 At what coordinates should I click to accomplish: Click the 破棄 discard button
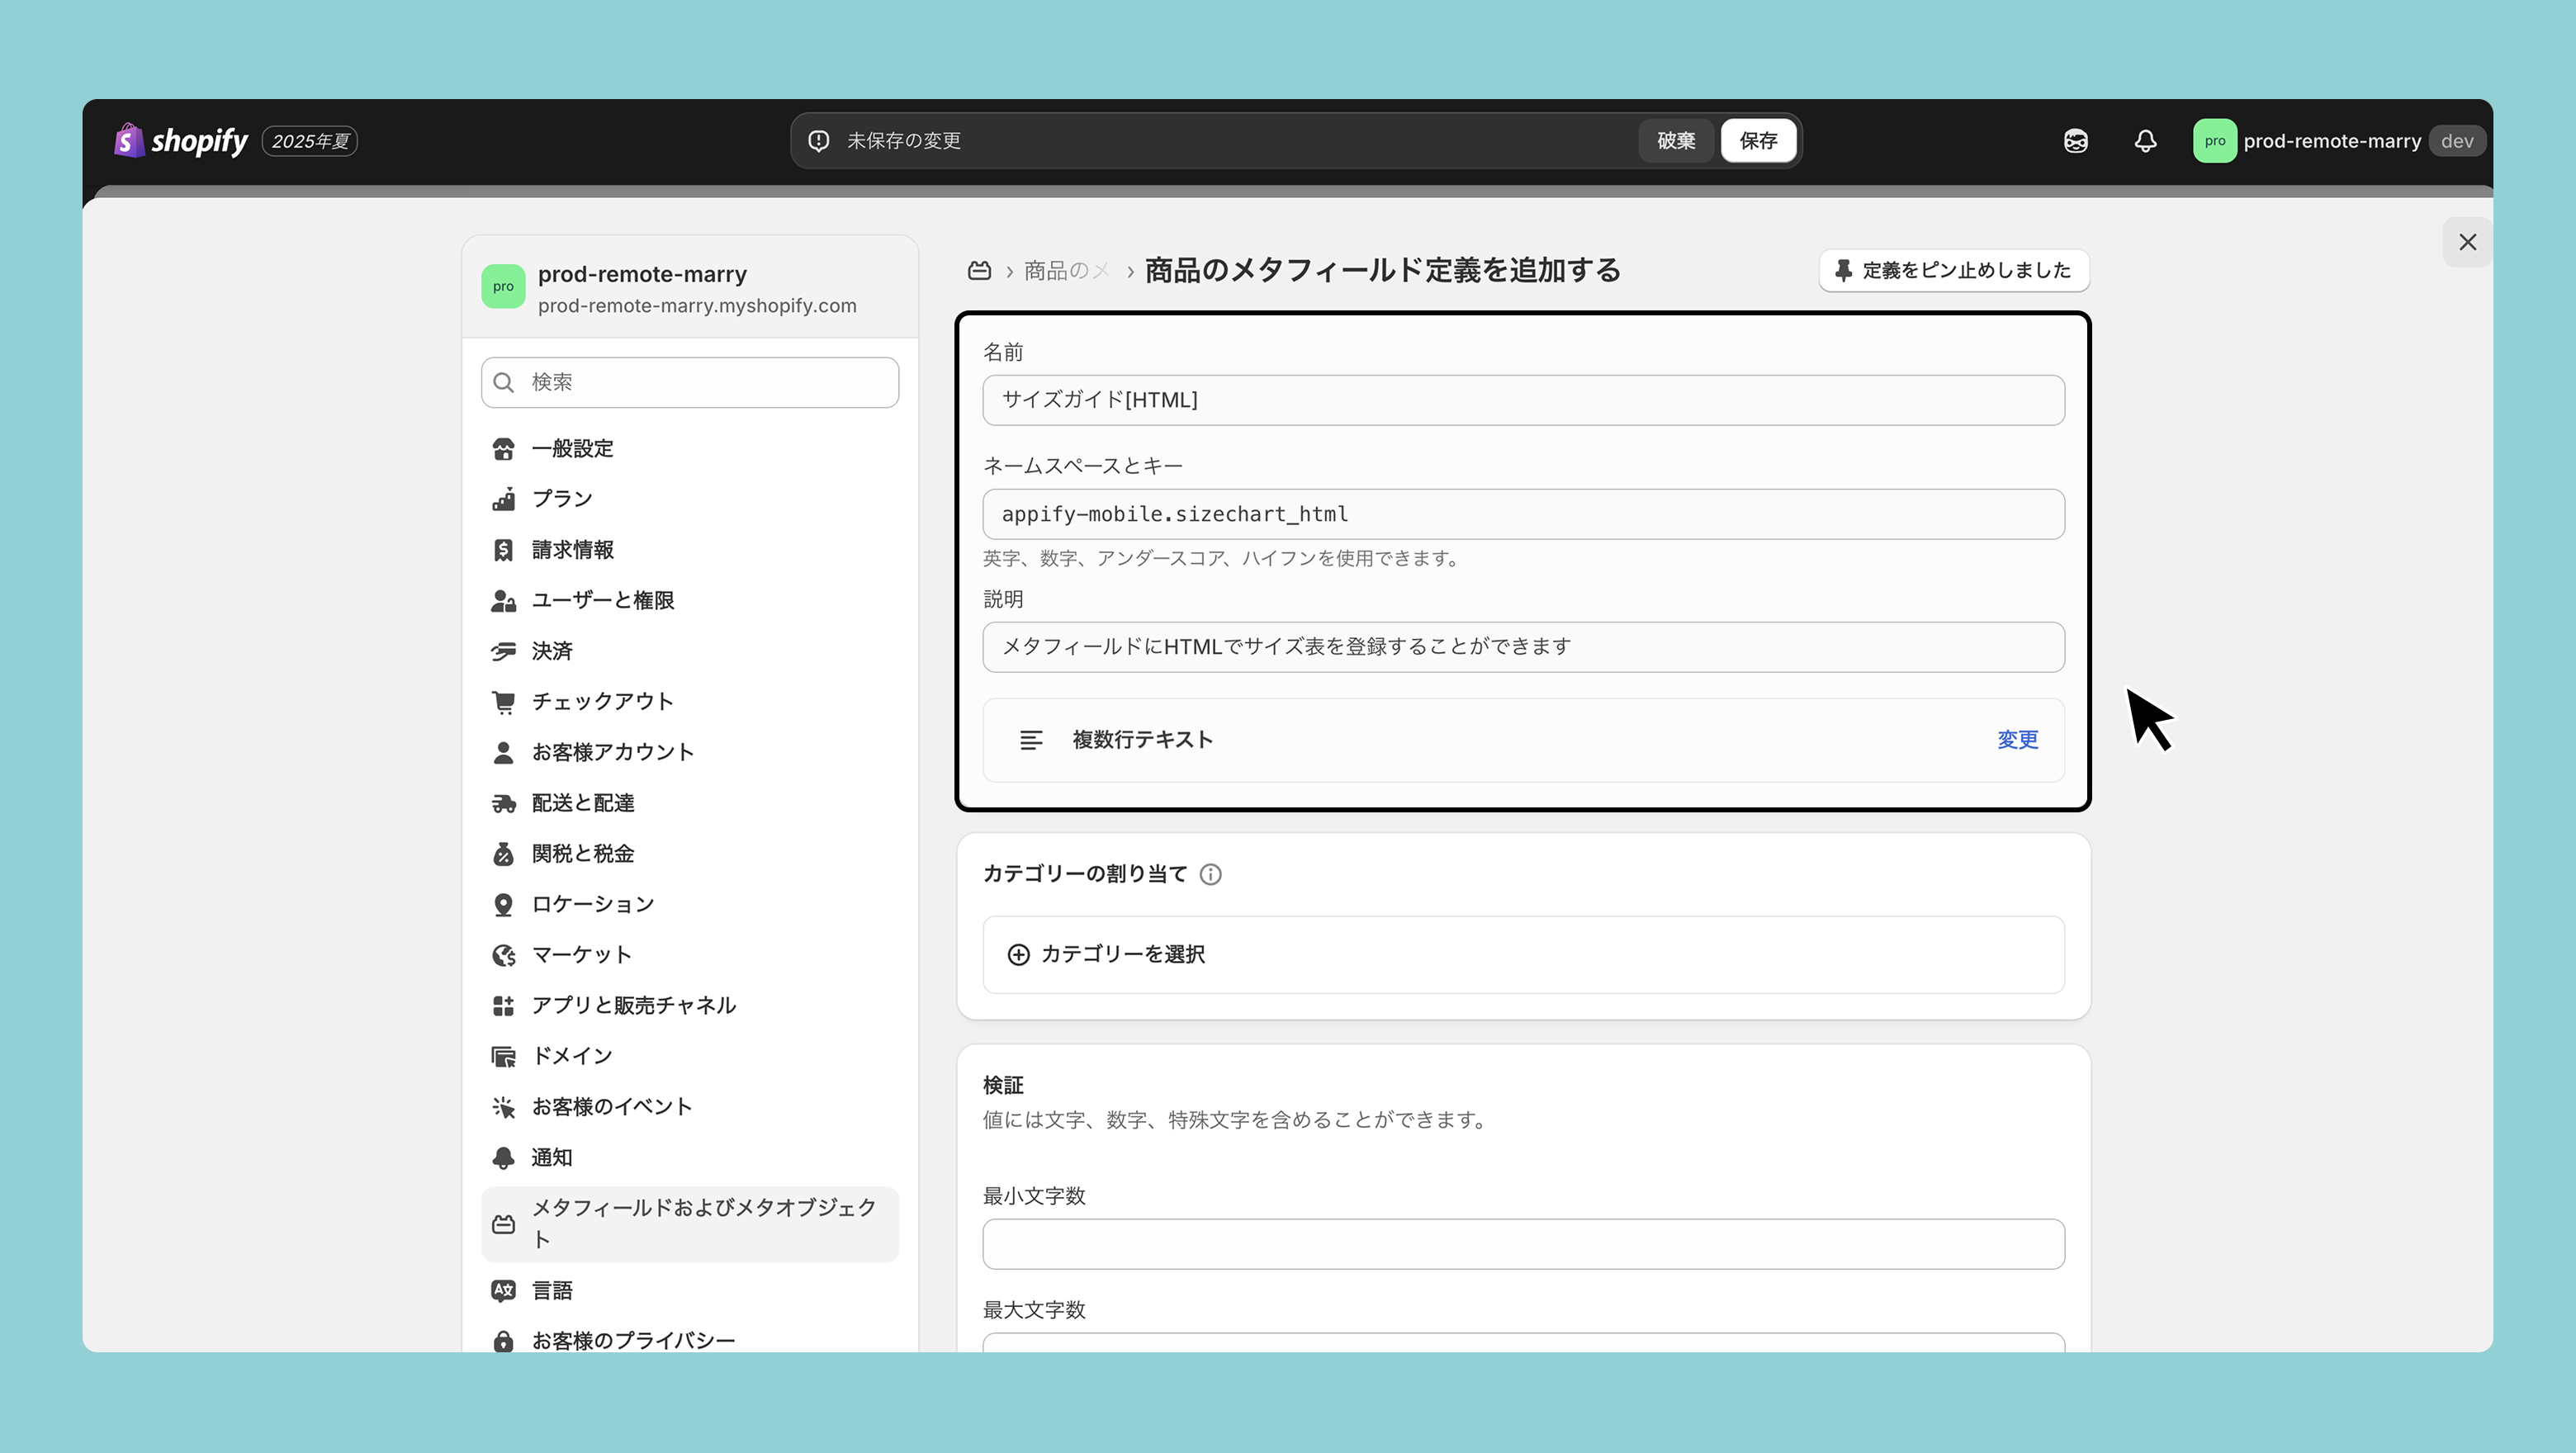tap(1675, 141)
